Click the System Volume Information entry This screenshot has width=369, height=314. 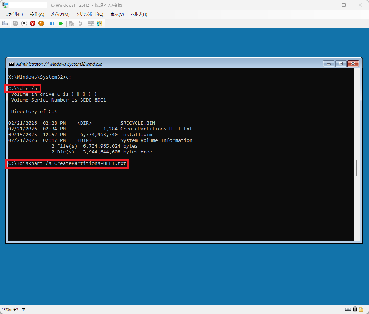pos(156,140)
